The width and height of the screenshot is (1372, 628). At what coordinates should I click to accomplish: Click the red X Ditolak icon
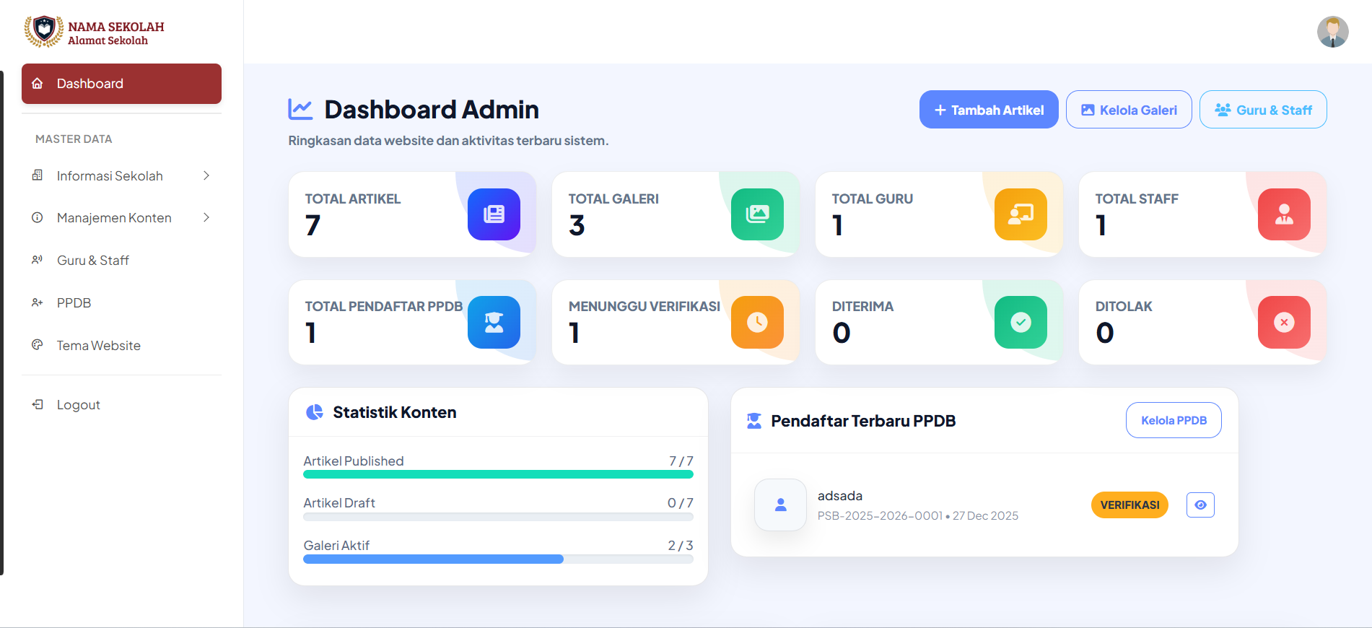(x=1284, y=322)
